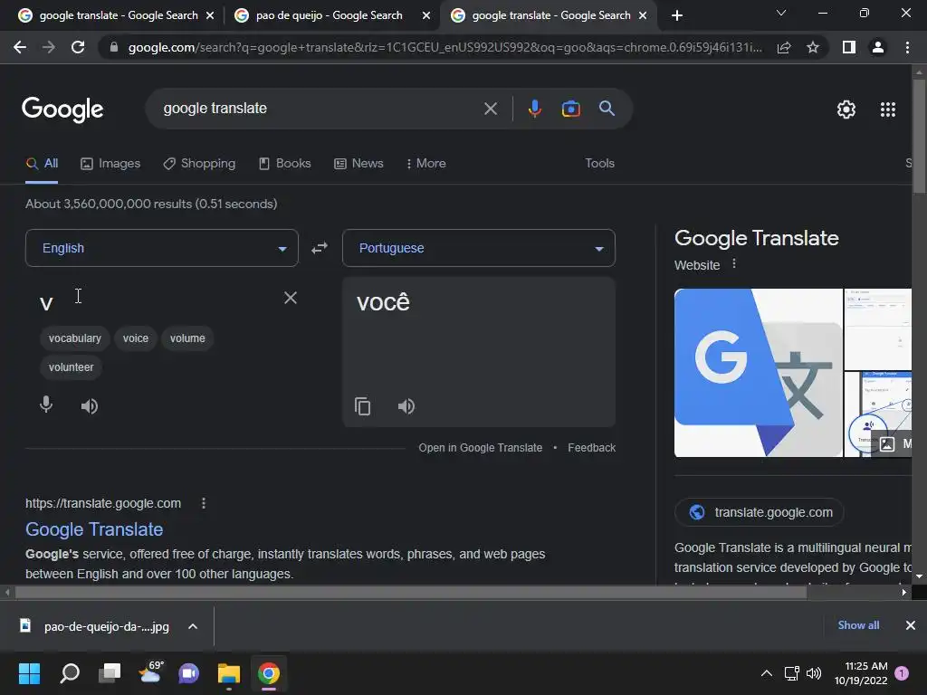Switch to pao de queijo tab
Viewport: 927px width, 695px height.
[x=329, y=15]
